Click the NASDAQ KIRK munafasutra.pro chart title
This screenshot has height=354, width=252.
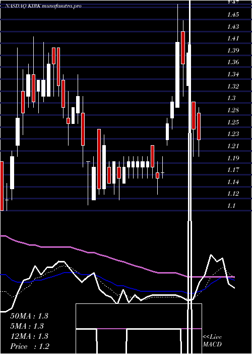point(43,6)
